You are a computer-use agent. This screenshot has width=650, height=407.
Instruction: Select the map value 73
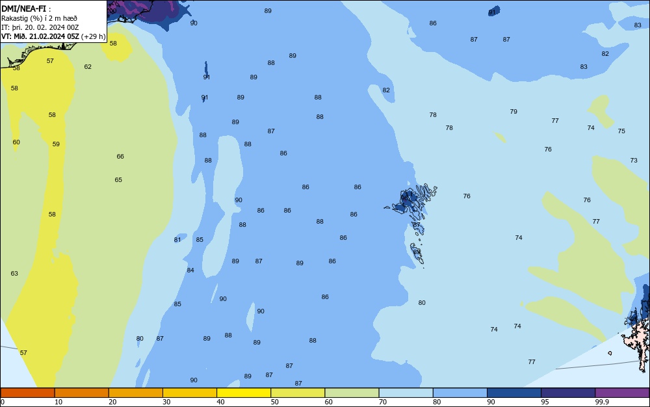634,161
